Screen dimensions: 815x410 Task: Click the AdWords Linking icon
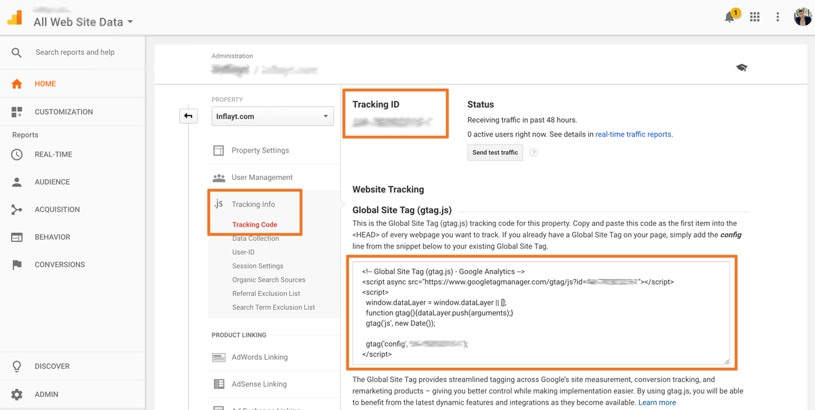[219, 357]
